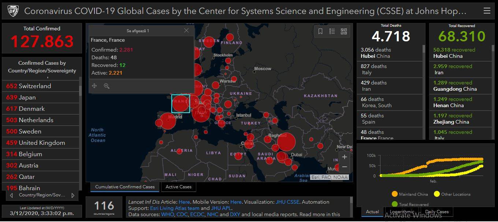Switch to the Active Cases map tab
Viewport: 498px width, 222px height.
click(x=178, y=187)
